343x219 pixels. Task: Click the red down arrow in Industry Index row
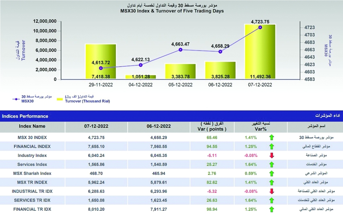272,155
